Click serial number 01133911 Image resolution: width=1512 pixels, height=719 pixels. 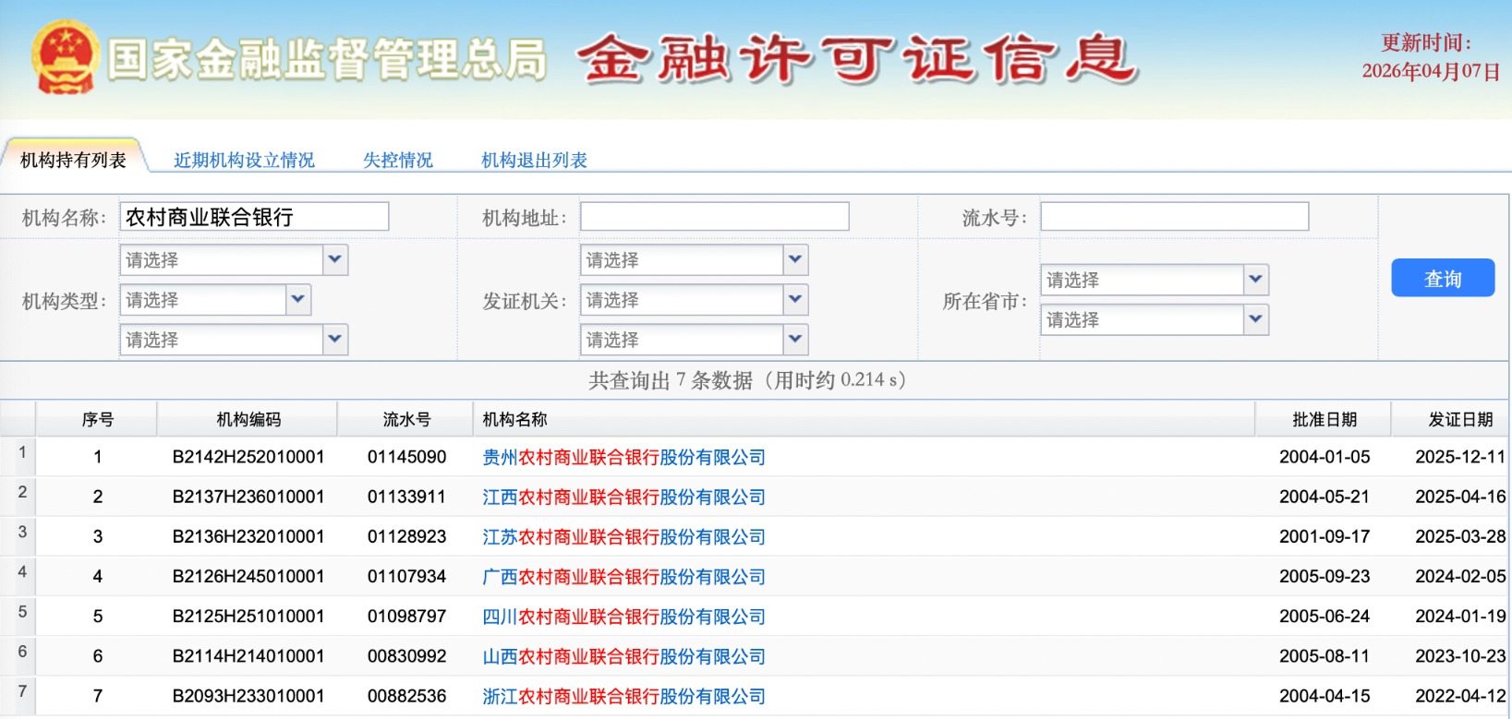point(406,497)
